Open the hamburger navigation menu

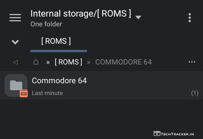[15, 18]
